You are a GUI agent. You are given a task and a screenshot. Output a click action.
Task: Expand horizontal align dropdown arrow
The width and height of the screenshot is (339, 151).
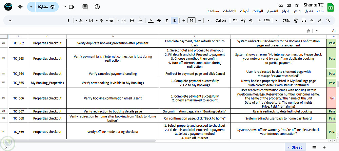pos(107,21)
